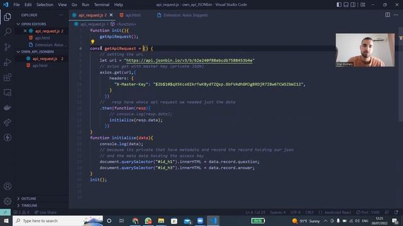
Task: Open the Search view in activity bar
Action: [x=8, y=32]
